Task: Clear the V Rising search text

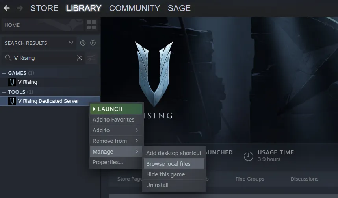Action: tap(80, 58)
